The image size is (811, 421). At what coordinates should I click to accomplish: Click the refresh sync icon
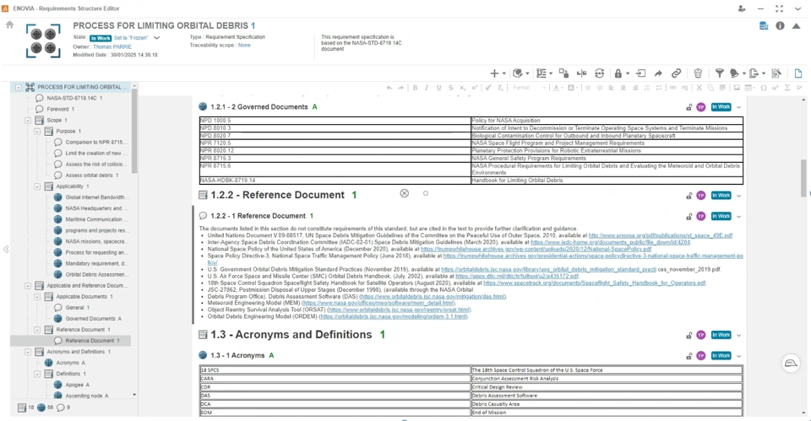tap(600, 73)
